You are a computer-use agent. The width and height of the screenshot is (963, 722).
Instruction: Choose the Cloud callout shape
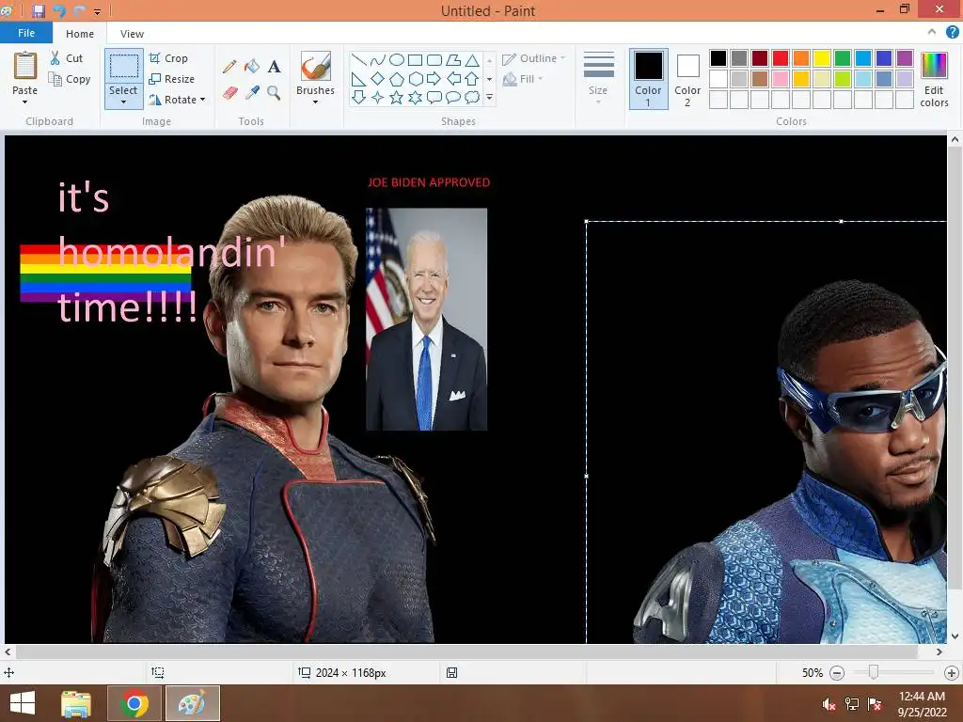point(472,97)
